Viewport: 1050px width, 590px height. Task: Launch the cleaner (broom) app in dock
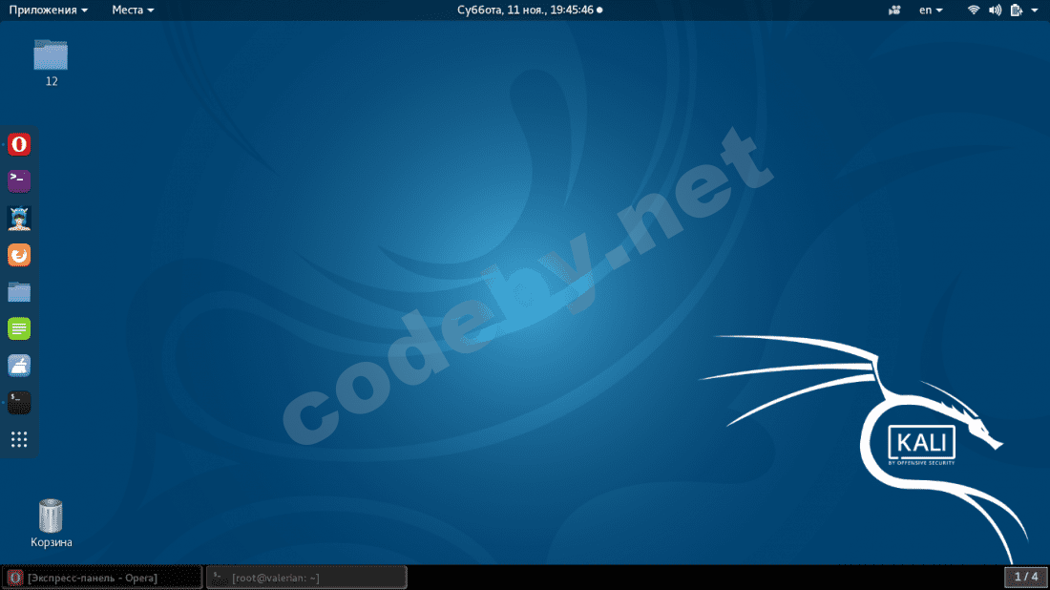point(19,366)
